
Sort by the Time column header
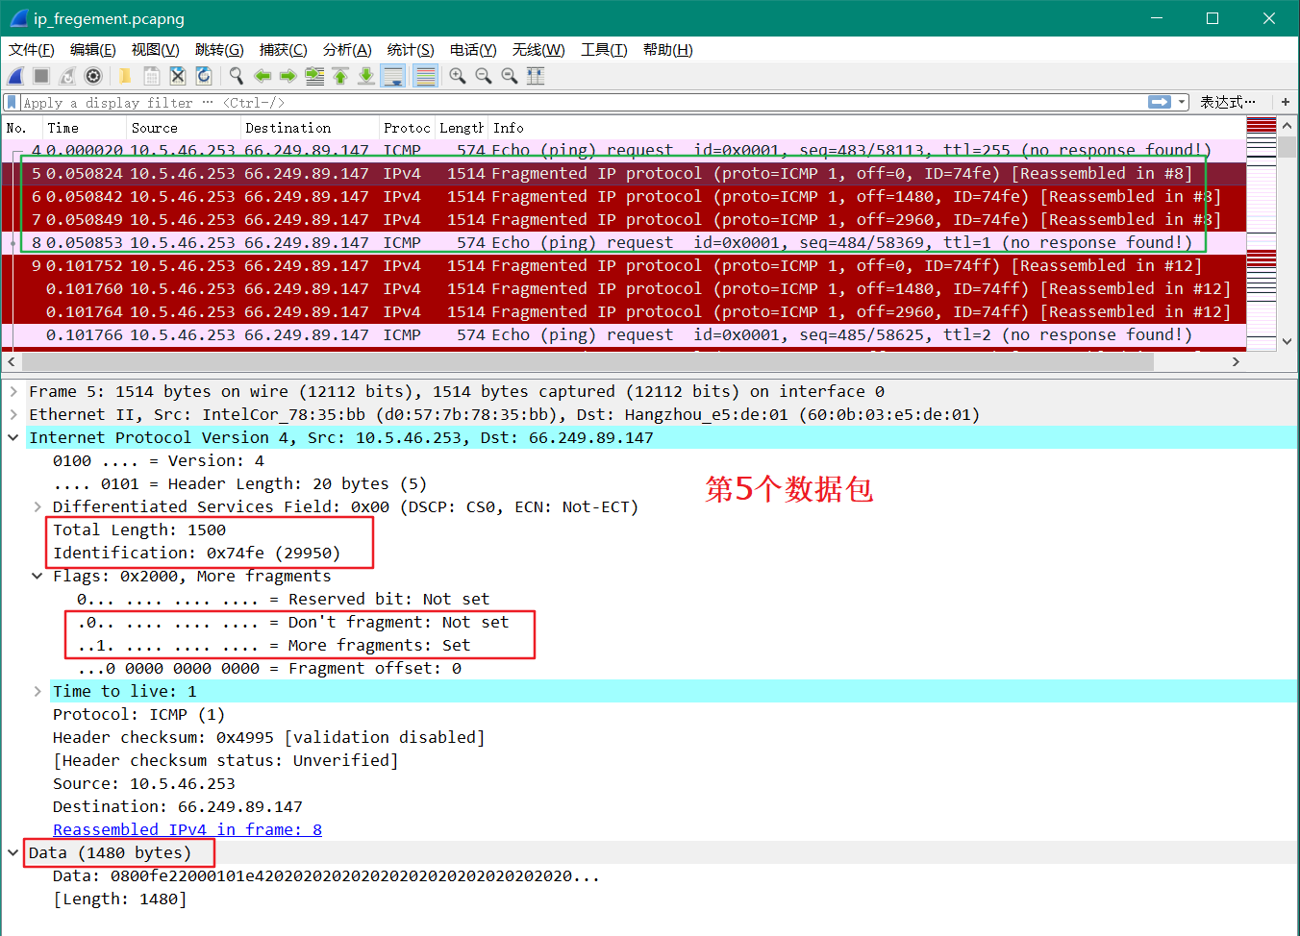click(85, 128)
